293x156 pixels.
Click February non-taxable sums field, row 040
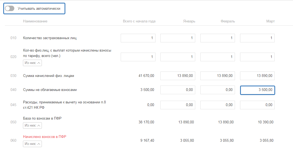217,90
